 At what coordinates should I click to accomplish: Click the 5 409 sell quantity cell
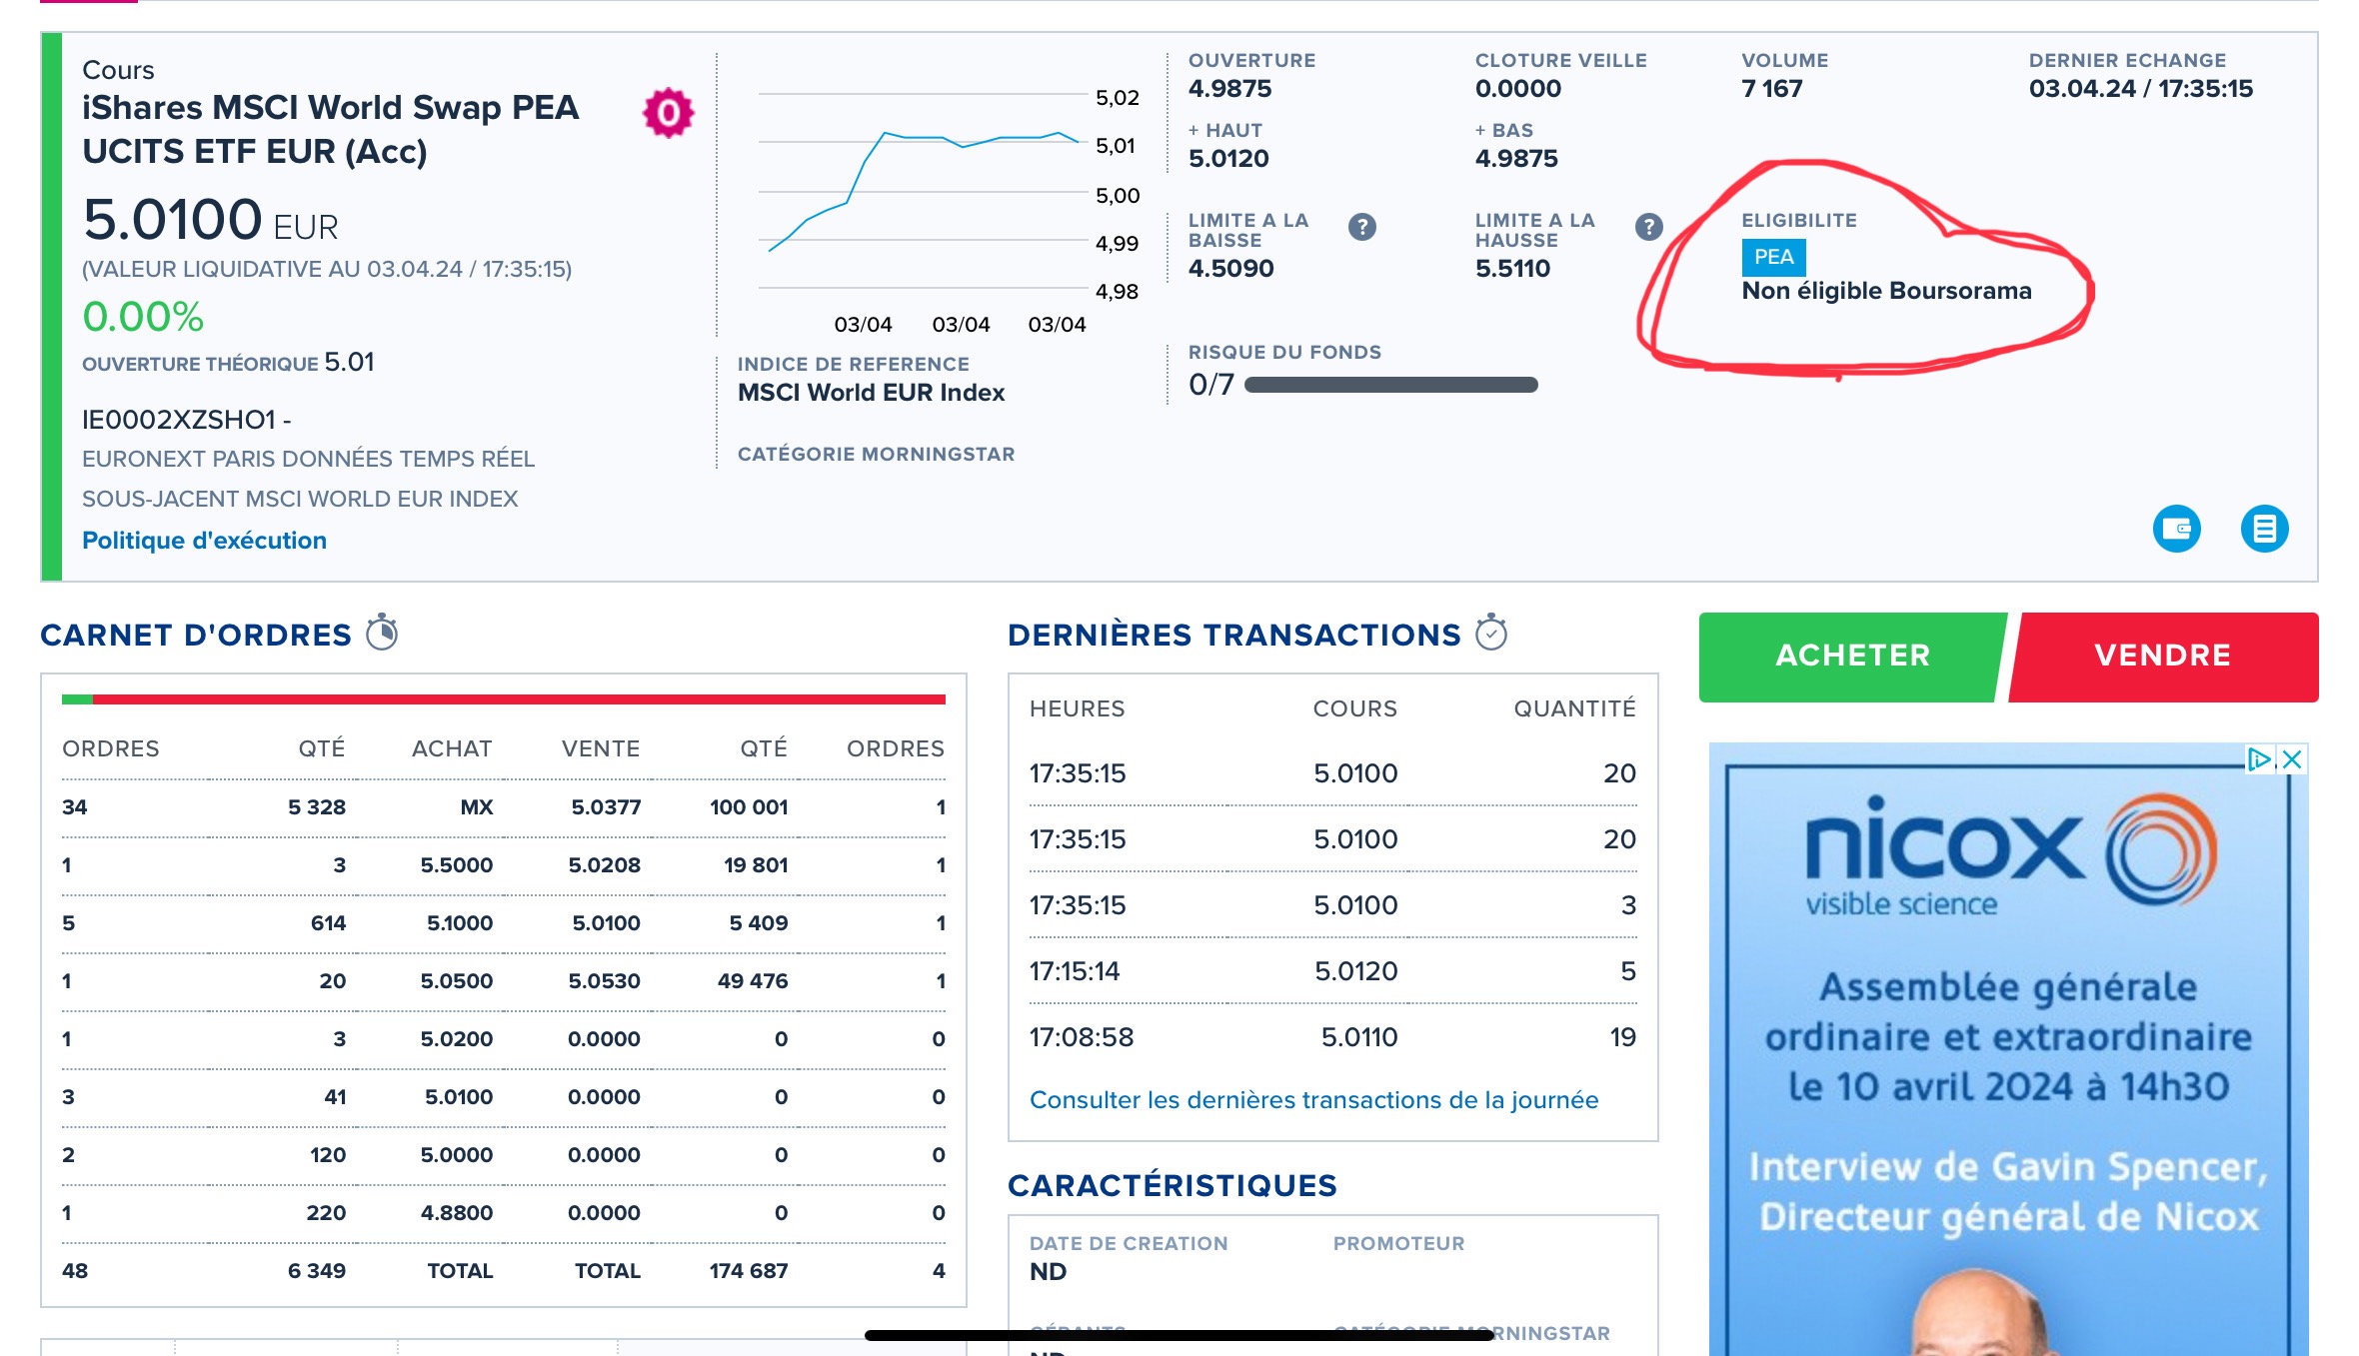tap(758, 923)
